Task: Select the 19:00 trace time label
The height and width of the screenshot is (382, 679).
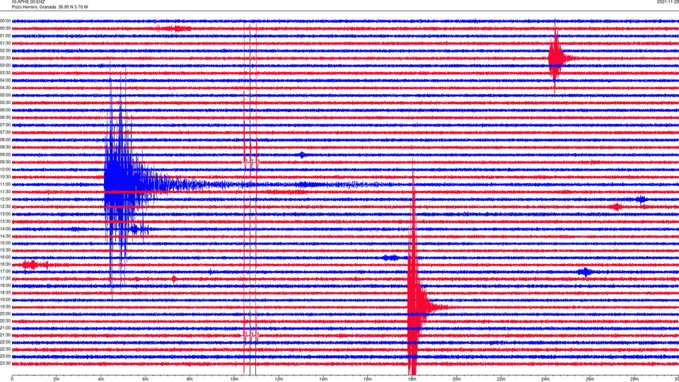Action: [5, 300]
